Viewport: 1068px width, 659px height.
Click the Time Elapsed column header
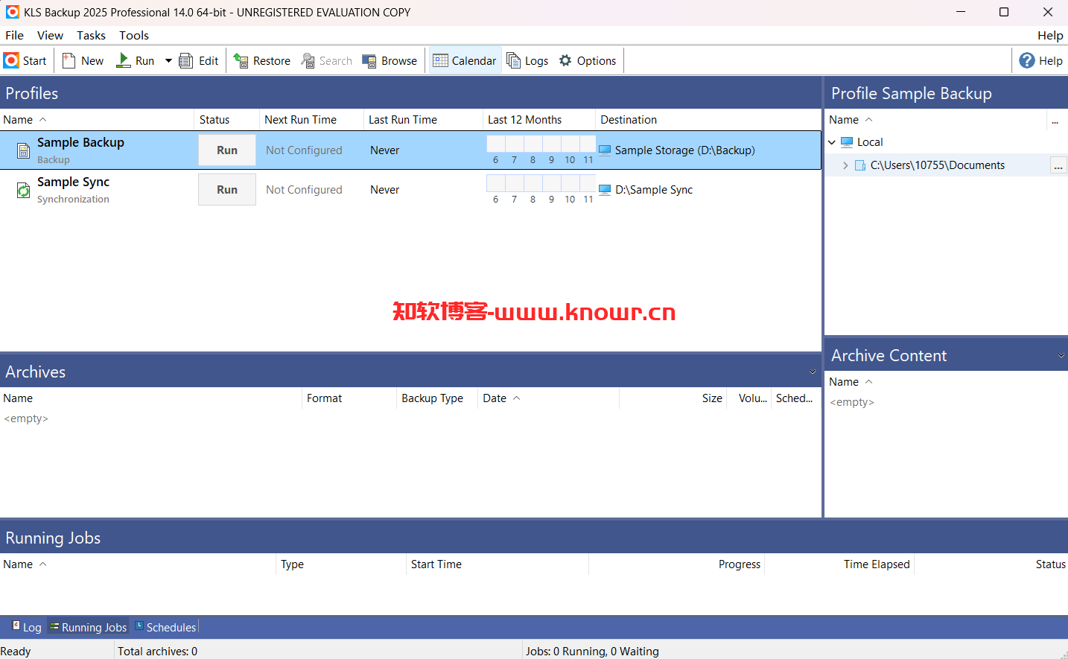[x=839, y=564]
